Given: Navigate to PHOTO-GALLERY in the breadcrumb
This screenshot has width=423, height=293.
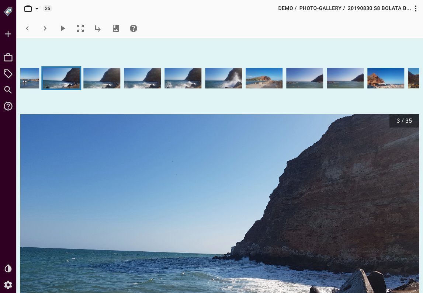Looking at the screenshot, I should (320, 8).
